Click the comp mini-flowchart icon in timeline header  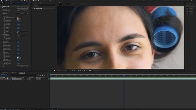pyautogui.click(x=38, y=75)
